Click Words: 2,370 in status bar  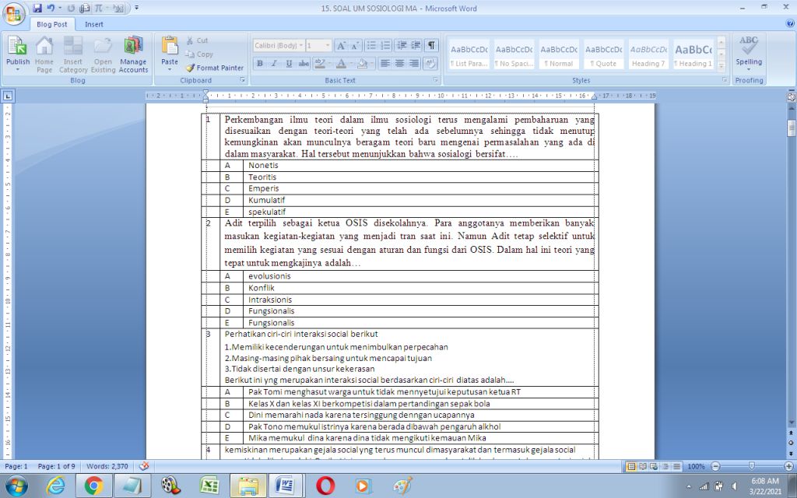107,466
